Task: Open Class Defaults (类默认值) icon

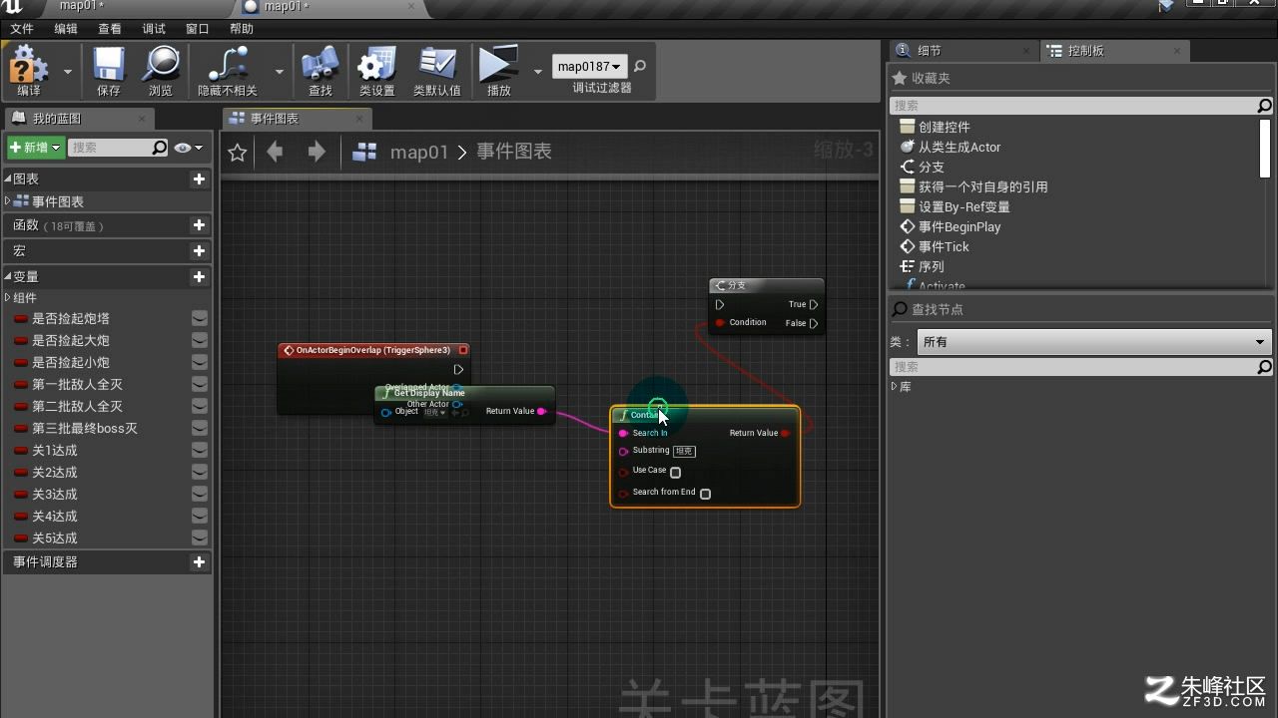Action: [437, 66]
